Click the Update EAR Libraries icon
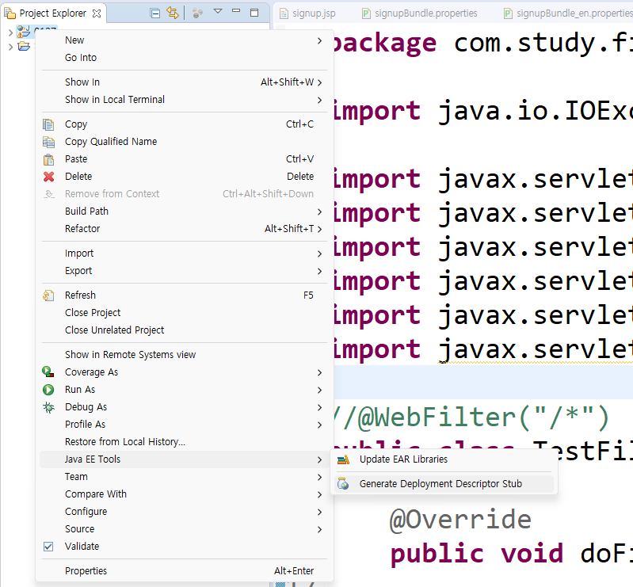Viewport: 633px width, 587px height. coord(343,459)
